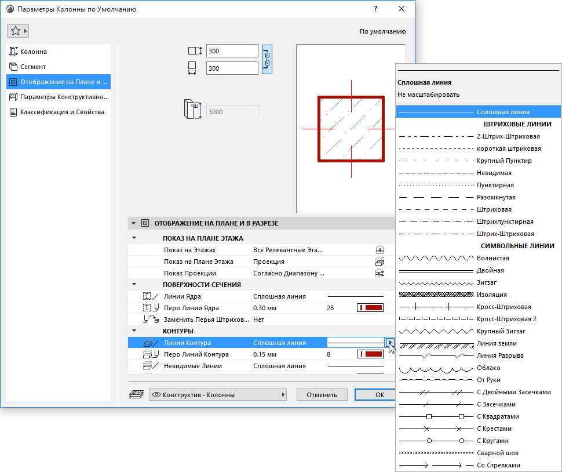The height and width of the screenshot is (472, 562).
Task: Choose Зигзаг symbol line
Action: (x=479, y=282)
